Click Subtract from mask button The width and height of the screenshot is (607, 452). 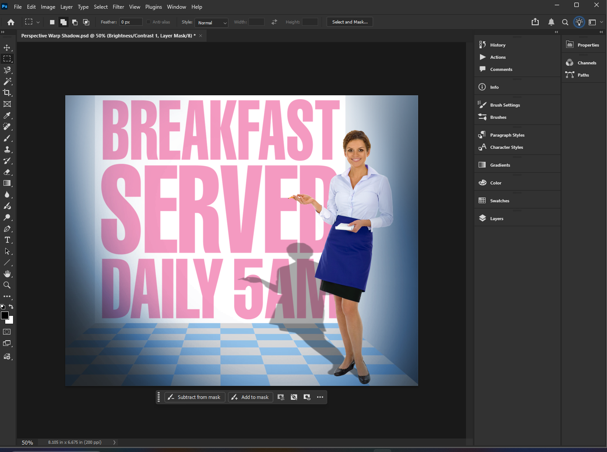coord(195,397)
